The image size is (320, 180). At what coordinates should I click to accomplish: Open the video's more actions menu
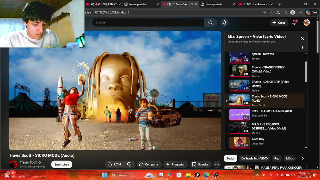point(217,164)
